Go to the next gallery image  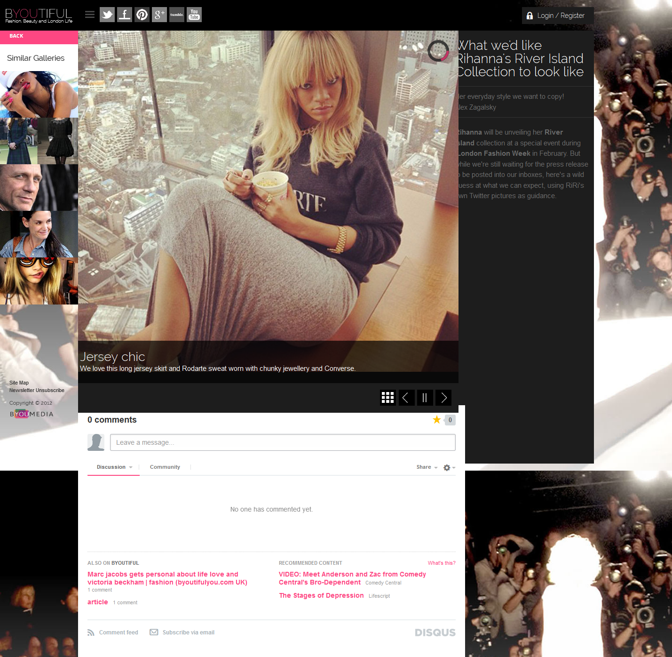(443, 398)
